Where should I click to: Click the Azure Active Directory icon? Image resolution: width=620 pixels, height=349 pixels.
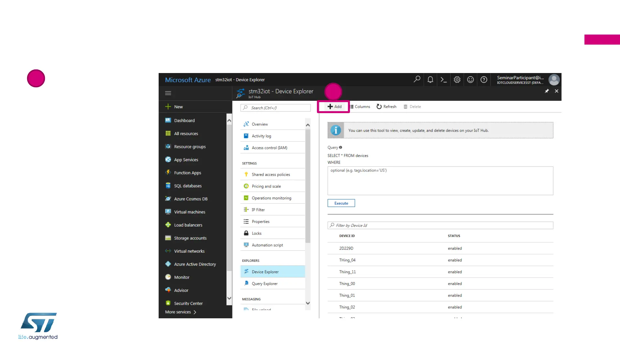(x=168, y=264)
